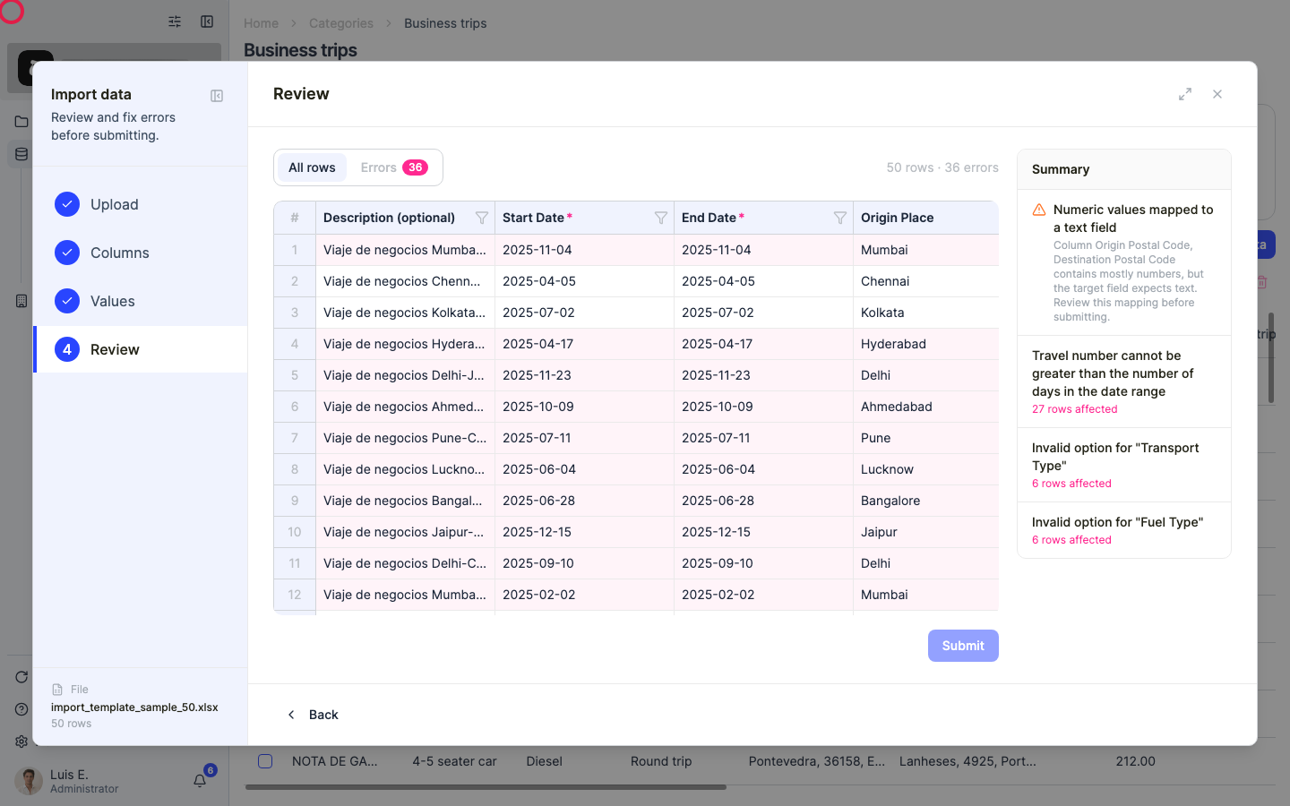Open filter for End Date column
This screenshot has height=806, width=1290.
click(x=840, y=218)
